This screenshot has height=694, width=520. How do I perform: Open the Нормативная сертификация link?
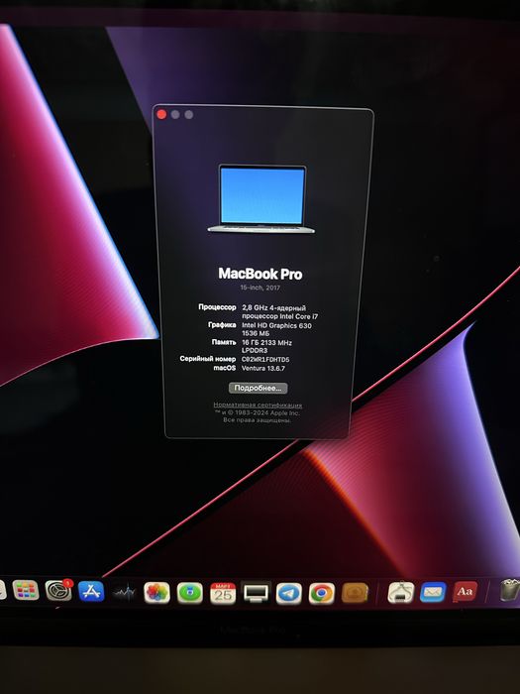[x=258, y=405]
